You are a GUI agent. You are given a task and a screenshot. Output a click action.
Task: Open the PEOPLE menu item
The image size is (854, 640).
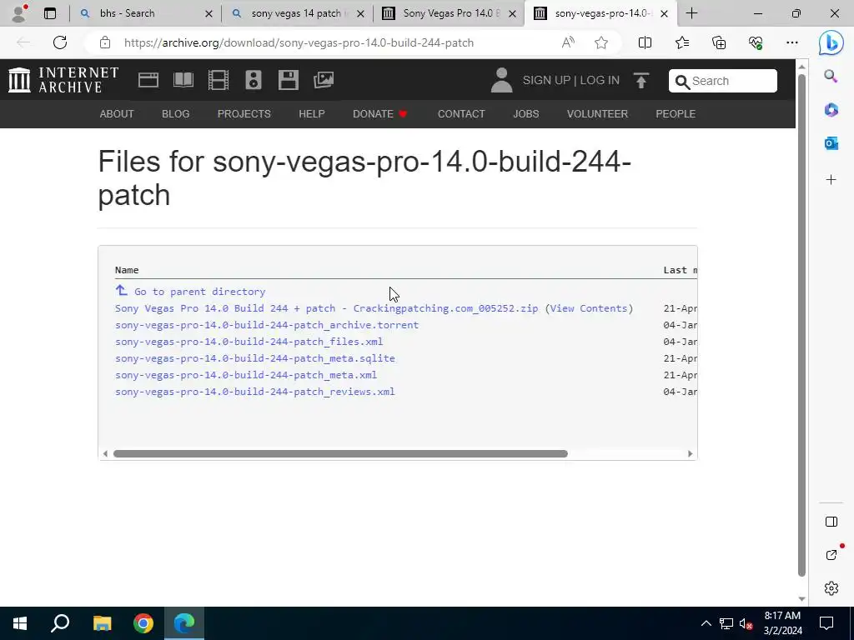pyautogui.click(x=676, y=113)
